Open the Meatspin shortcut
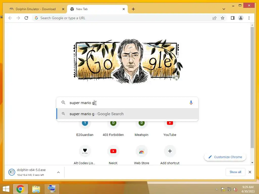This screenshot has width=259, height=194. pos(142,129)
